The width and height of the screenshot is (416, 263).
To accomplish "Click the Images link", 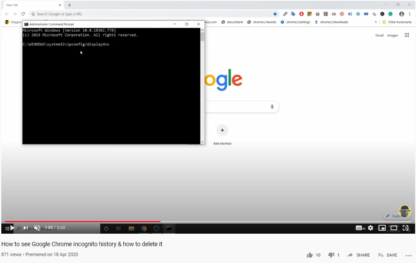I will (x=392, y=35).
